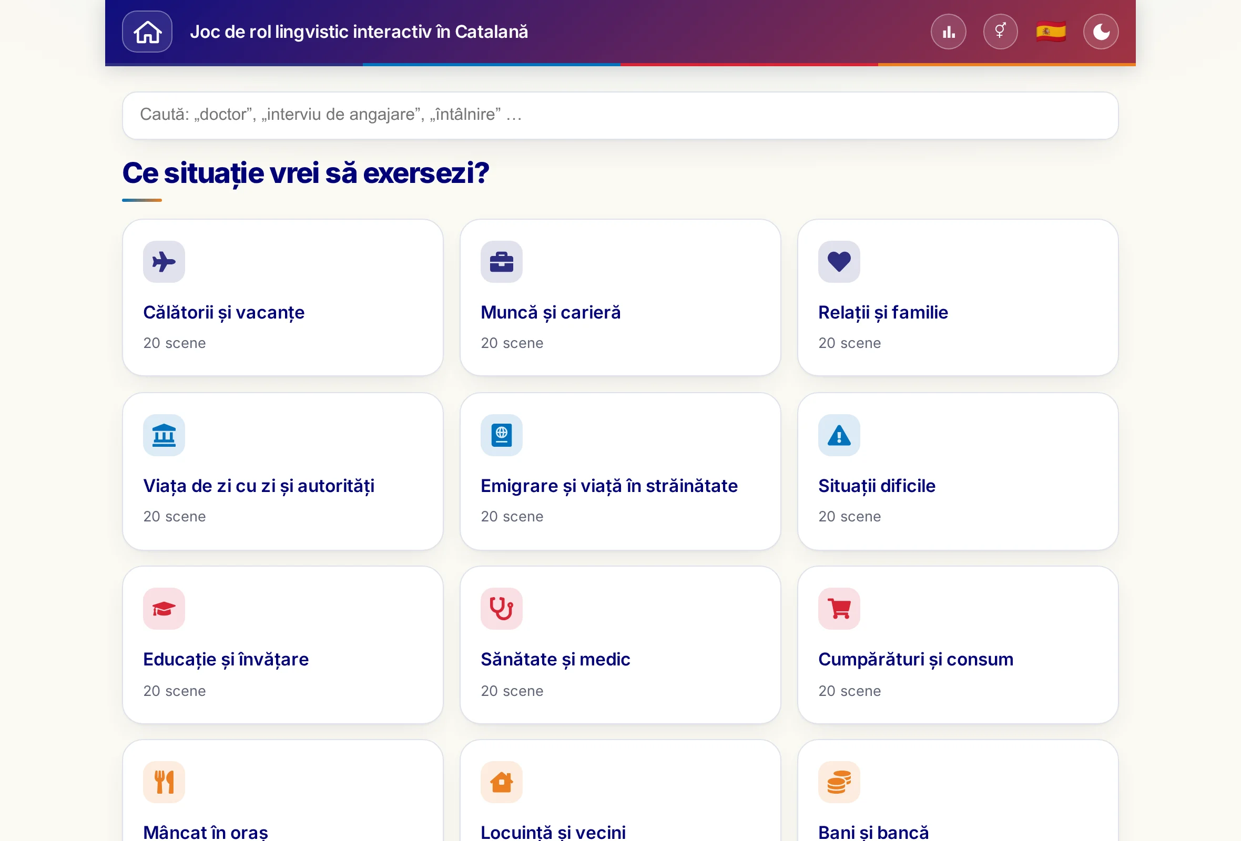Open Călătorii și vacanțe category

[x=282, y=297]
